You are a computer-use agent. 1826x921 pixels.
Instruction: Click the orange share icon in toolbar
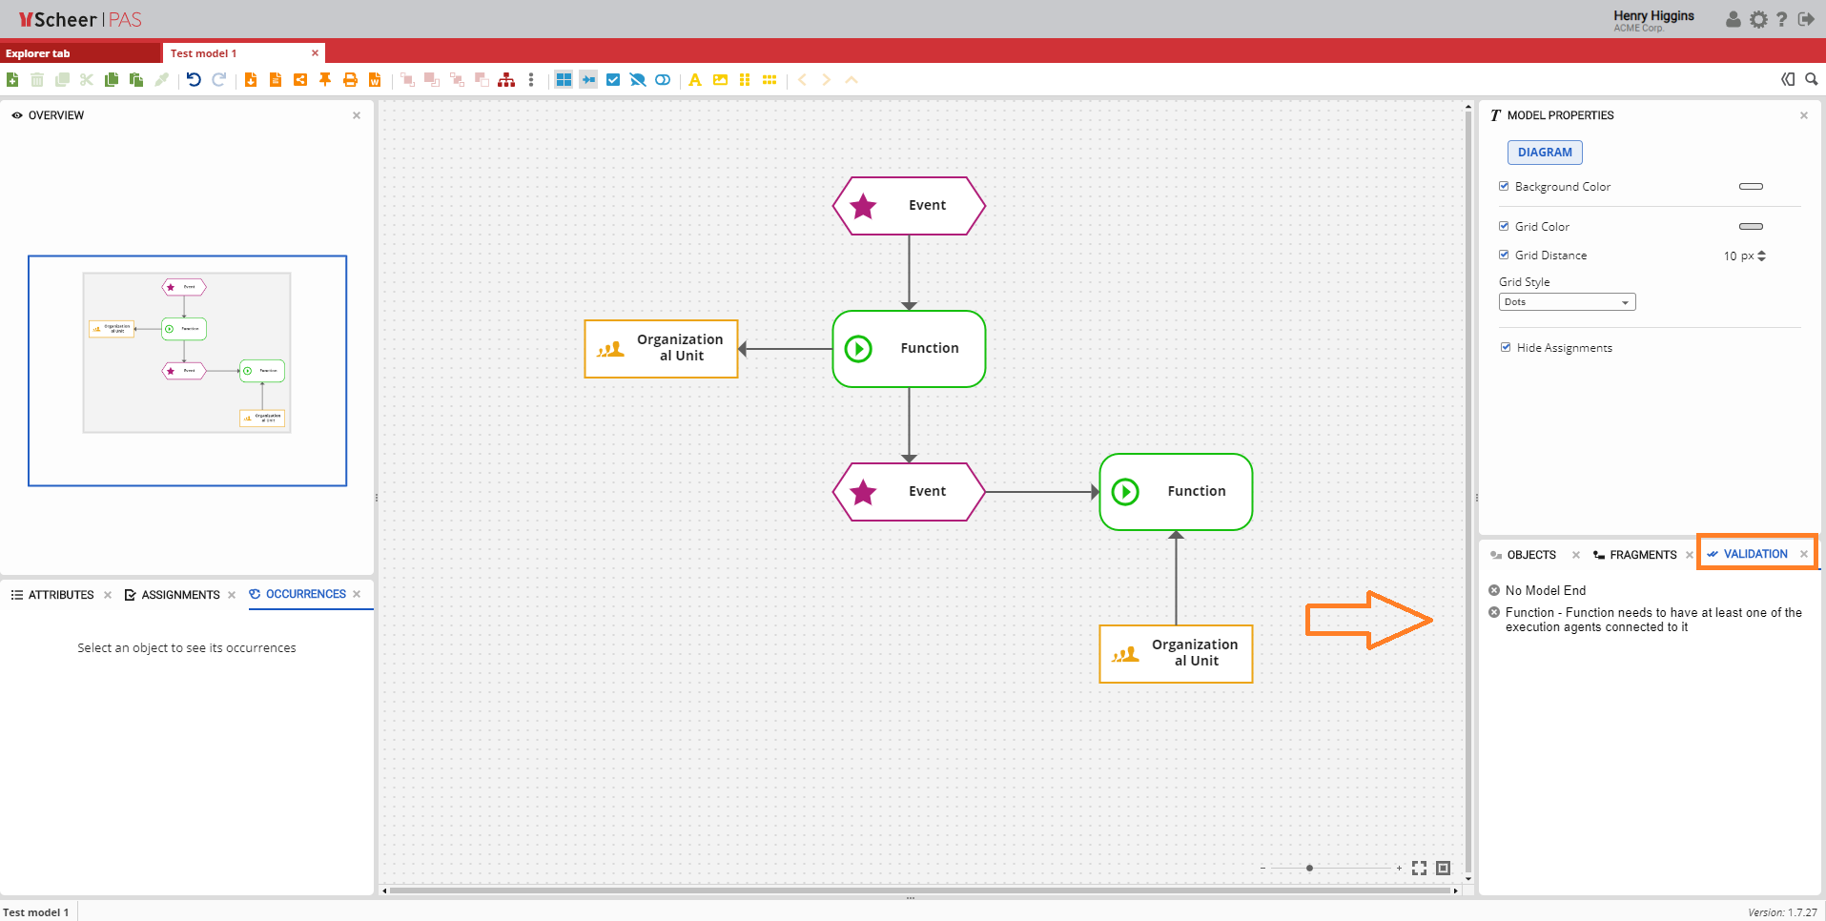click(x=300, y=80)
